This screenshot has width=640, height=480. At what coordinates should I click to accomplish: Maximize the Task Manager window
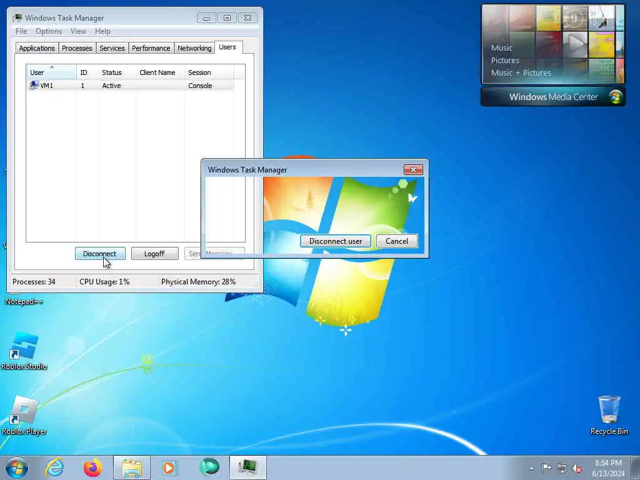coord(227,18)
